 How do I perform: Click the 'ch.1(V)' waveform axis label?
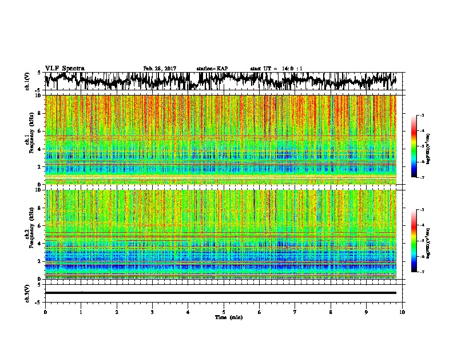point(27,81)
